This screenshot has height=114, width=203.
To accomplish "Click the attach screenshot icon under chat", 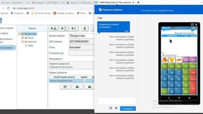I will 111,108.
